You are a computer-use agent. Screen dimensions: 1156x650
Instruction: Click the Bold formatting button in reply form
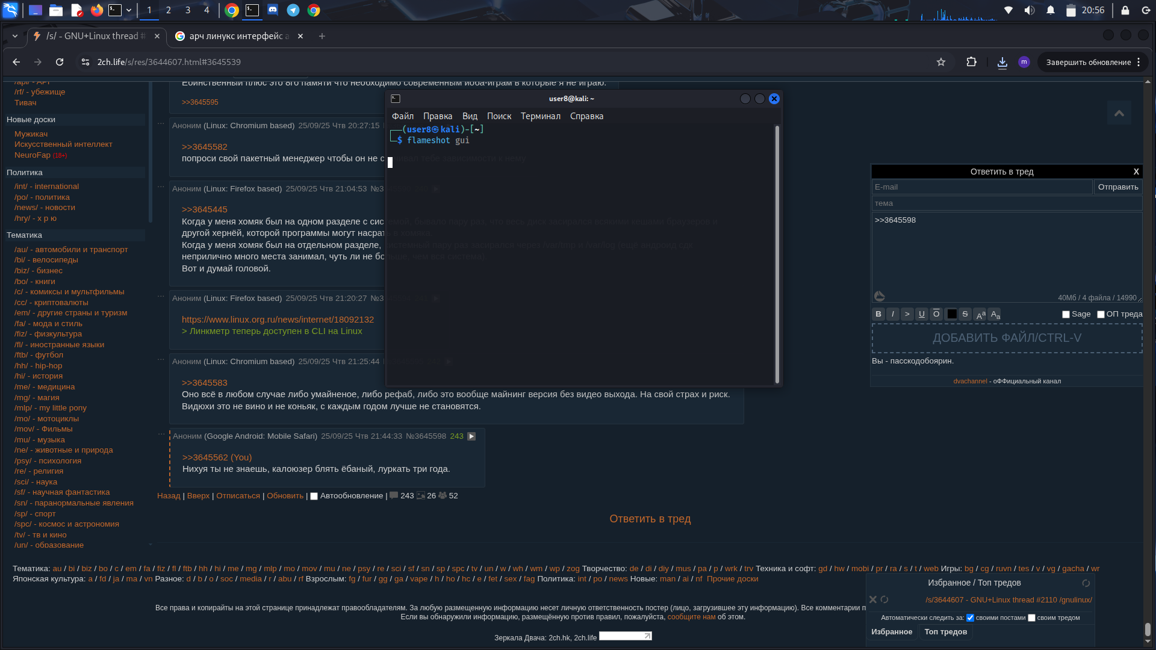[878, 314]
